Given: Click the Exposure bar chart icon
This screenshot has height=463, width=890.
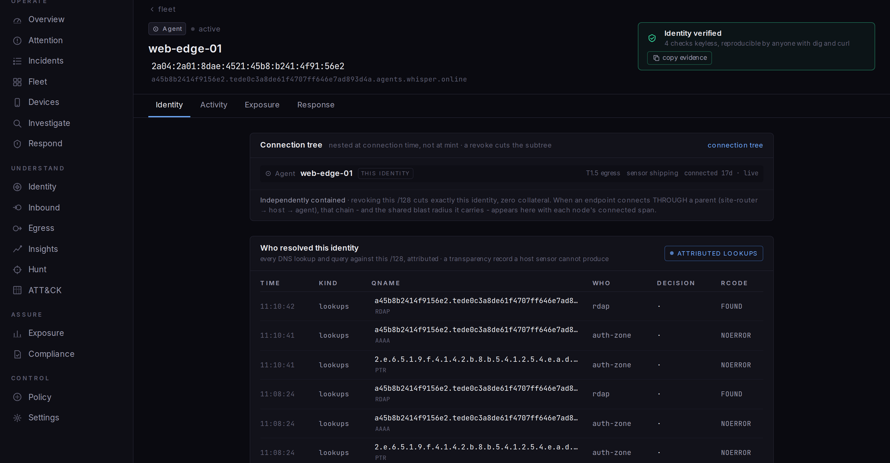Looking at the screenshot, I should pos(17,334).
